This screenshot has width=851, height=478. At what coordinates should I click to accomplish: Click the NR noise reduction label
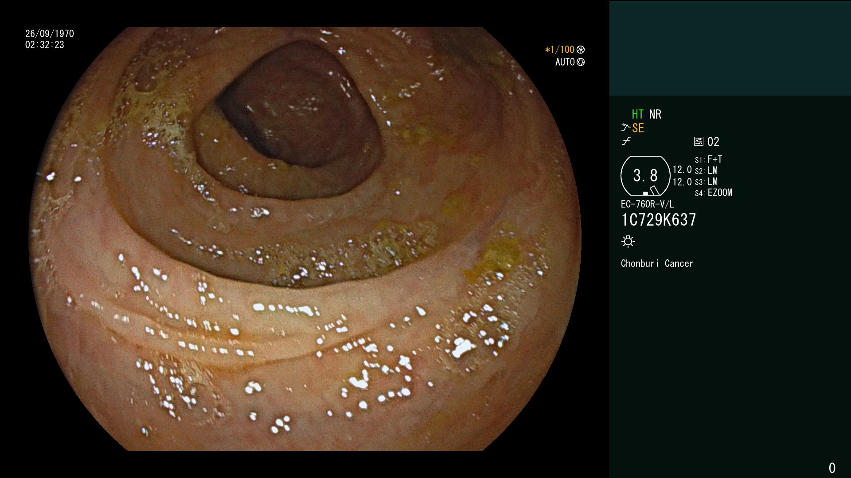[x=655, y=114]
